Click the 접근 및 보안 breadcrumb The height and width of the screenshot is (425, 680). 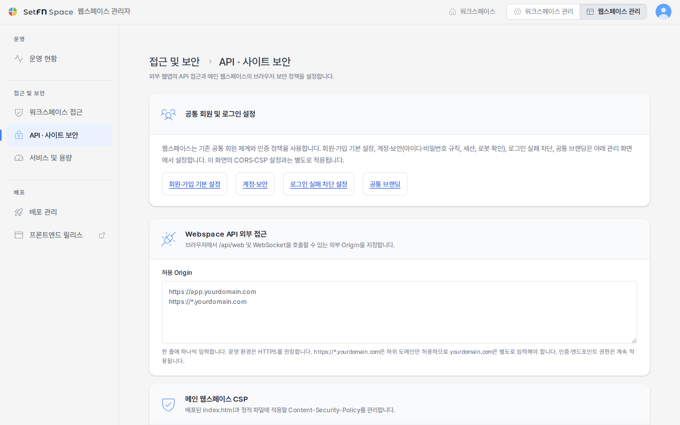pyautogui.click(x=174, y=62)
